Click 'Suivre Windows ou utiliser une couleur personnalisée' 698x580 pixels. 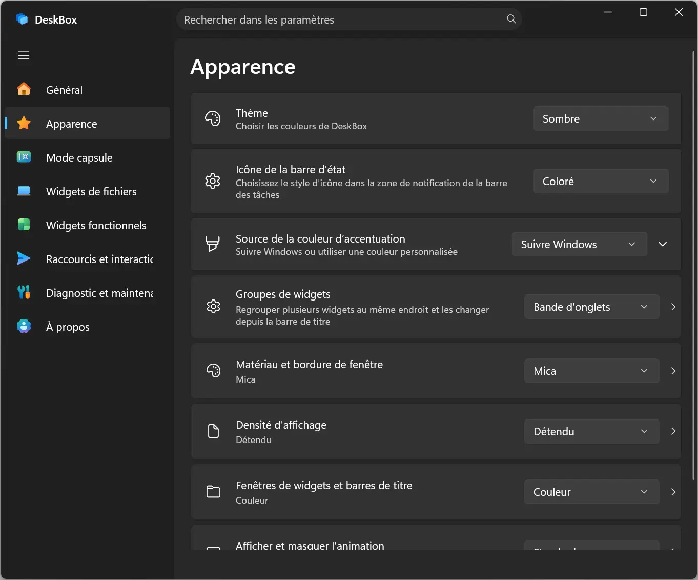[x=346, y=252]
